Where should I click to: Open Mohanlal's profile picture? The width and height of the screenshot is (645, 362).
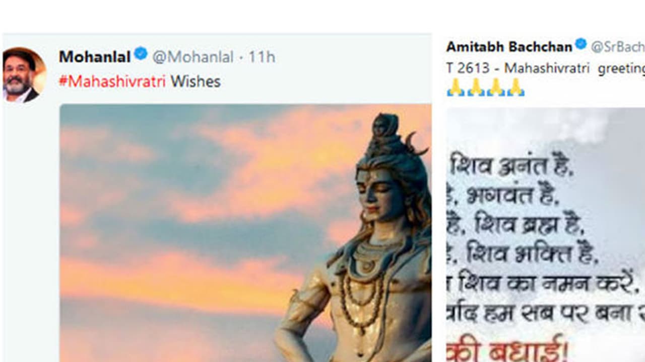pyautogui.click(x=24, y=75)
